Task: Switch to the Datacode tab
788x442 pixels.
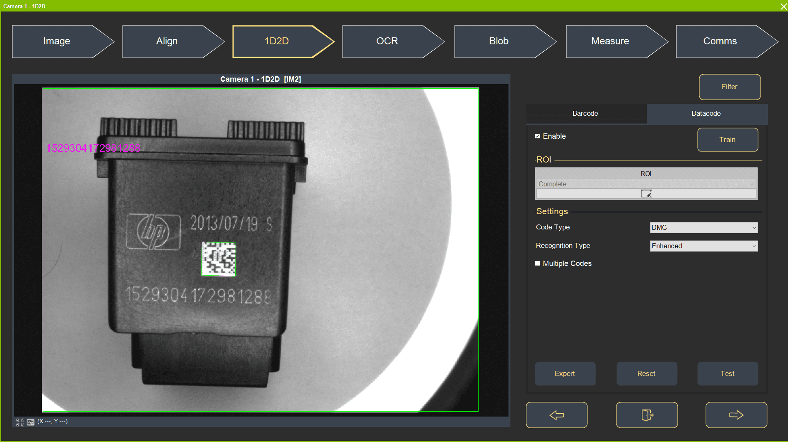Action: point(706,114)
